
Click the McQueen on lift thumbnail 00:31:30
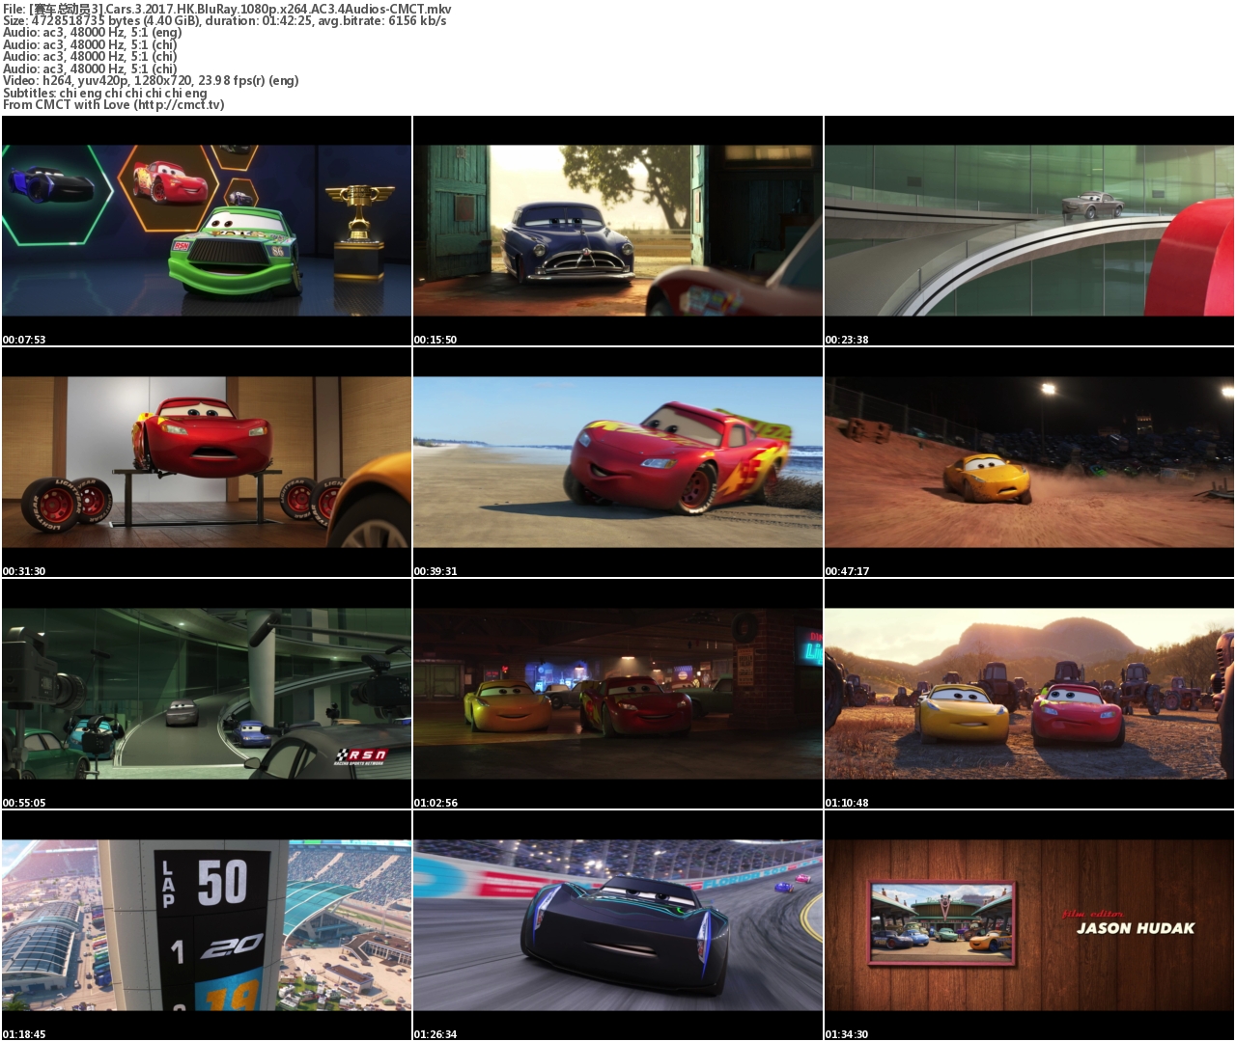[x=207, y=462]
